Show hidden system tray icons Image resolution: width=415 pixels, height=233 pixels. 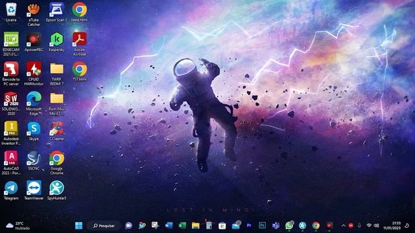tap(343, 226)
